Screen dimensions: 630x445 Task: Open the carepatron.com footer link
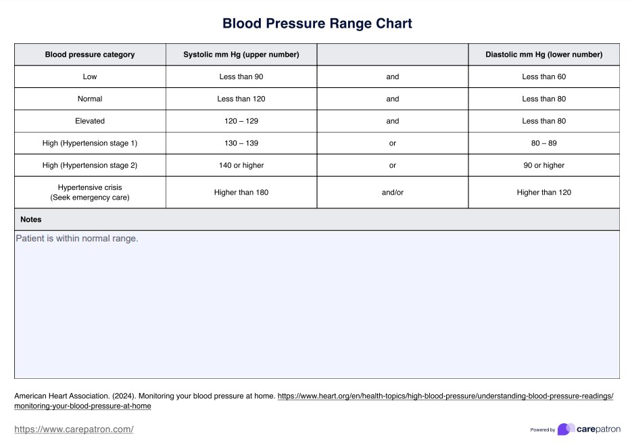(x=74, y=429)
